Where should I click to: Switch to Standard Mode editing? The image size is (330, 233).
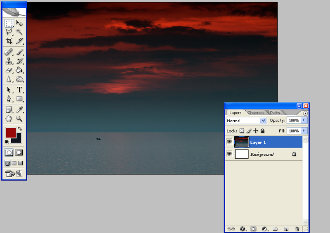9,152
